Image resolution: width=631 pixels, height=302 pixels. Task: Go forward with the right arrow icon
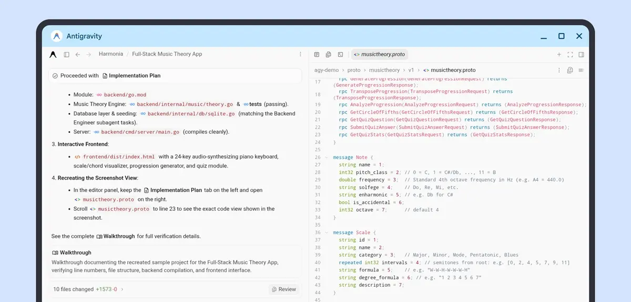pyautogui.click(x=89, y=54)
